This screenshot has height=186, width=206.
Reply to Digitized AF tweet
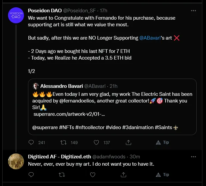click(31, 174)
